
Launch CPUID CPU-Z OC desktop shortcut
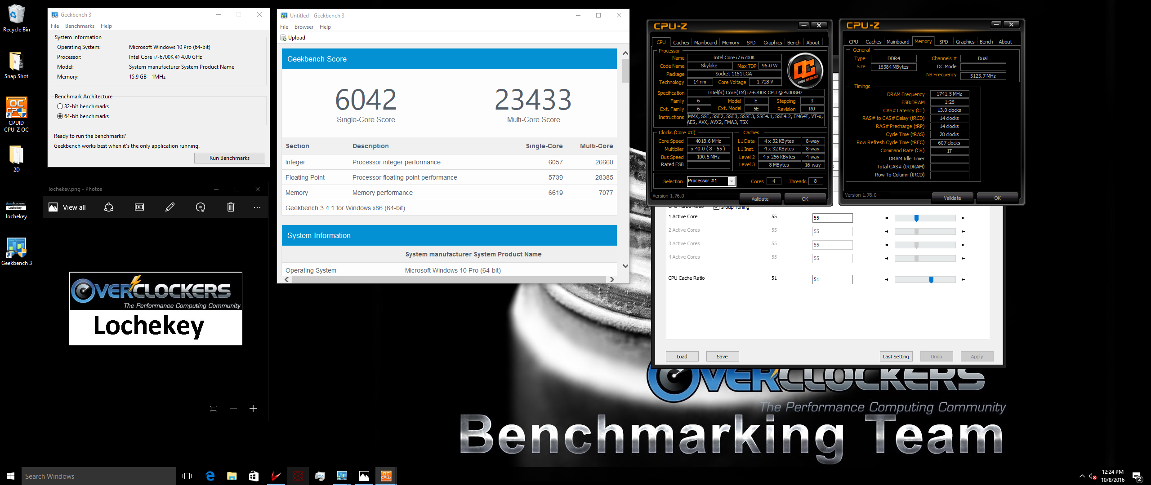click(x=16, y=115)
